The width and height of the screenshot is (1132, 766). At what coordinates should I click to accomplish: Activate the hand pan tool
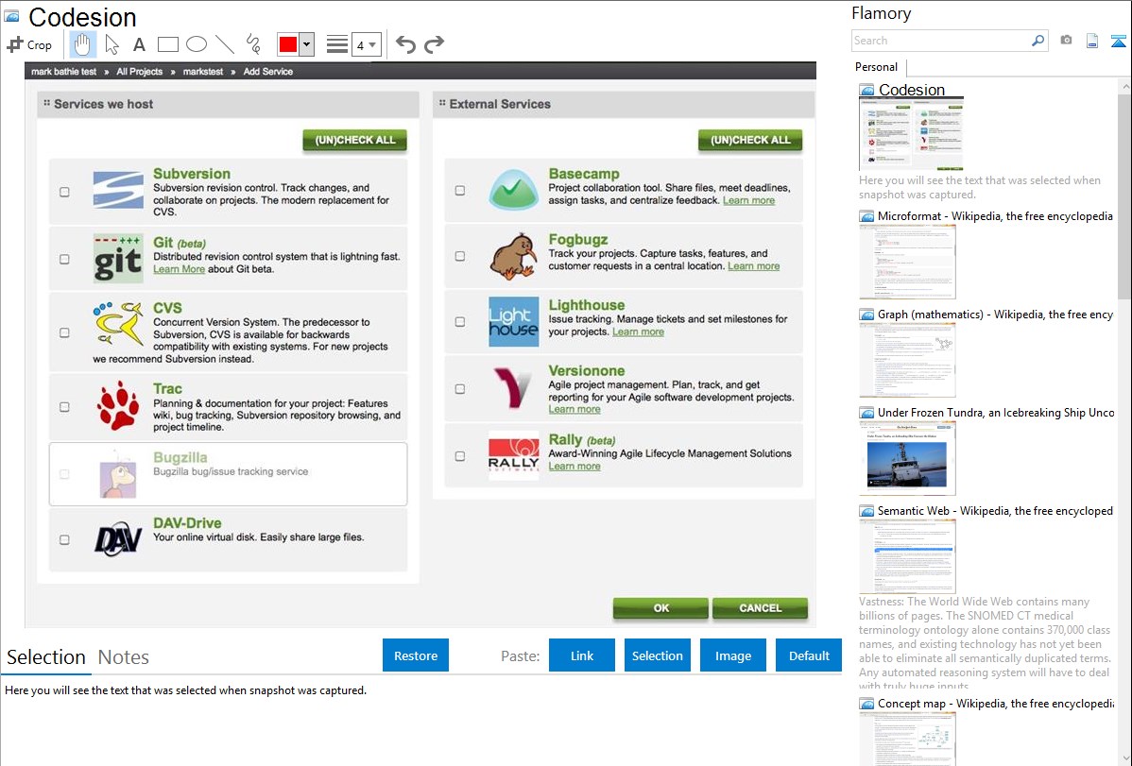coord(82,44)
